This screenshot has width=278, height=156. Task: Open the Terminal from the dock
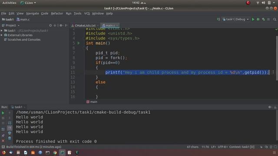click(x=47, y=153)
